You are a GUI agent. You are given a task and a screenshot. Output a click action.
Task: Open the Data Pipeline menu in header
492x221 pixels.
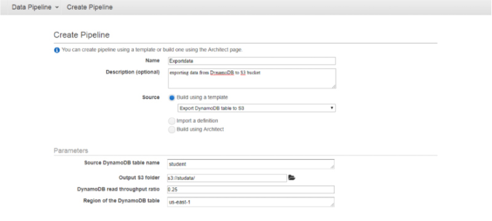(35, 7)
